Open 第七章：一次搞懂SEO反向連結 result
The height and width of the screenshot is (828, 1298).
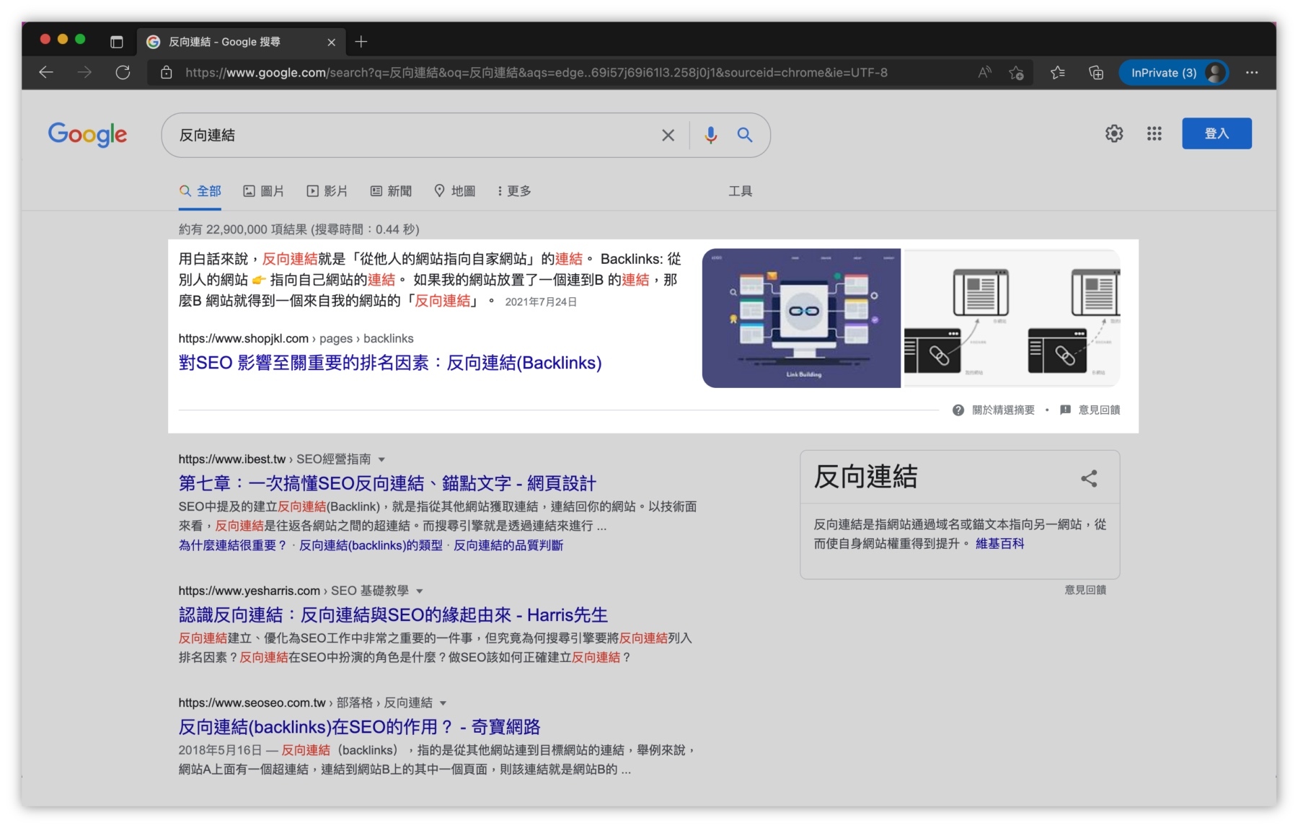click(387, 483)
